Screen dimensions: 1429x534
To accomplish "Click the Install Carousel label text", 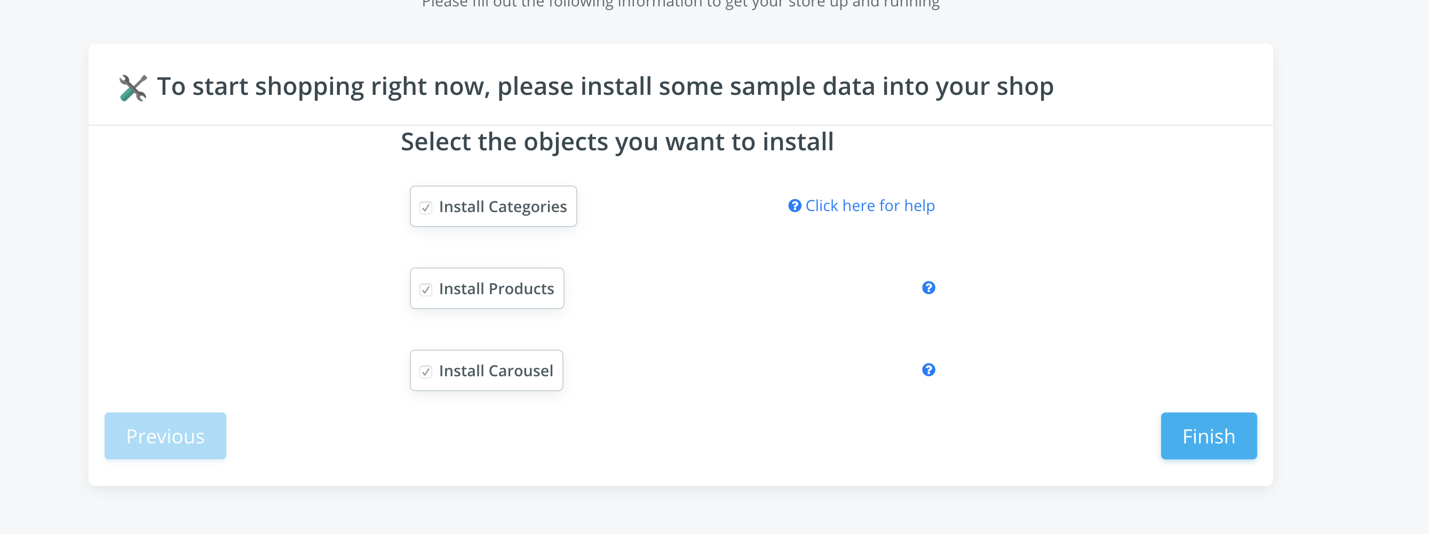I will click(496, 370).
